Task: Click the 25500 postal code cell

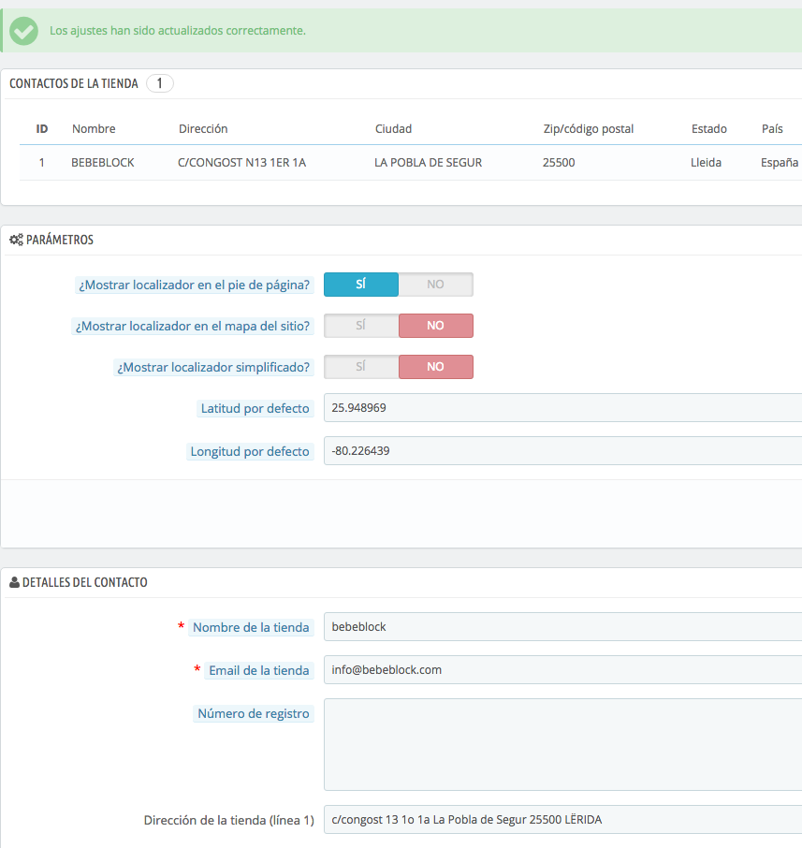Action: point(559,162)
